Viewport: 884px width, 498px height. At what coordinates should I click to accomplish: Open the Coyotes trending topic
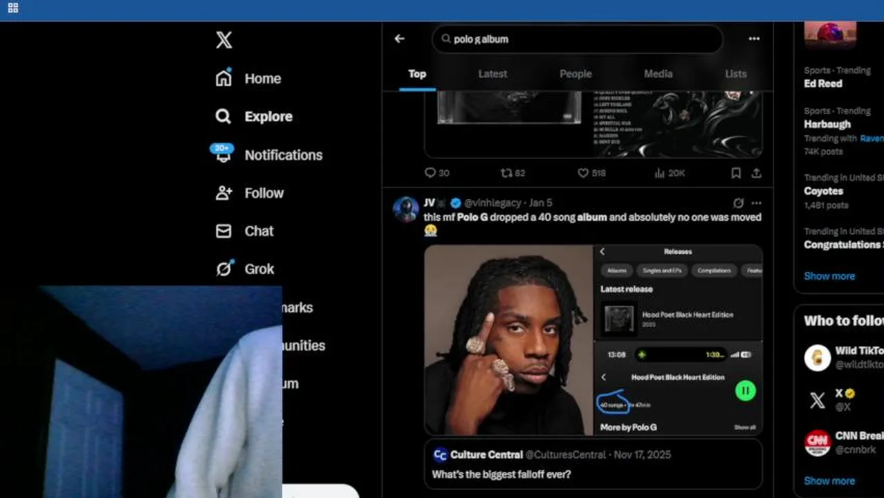coord(823,191)
